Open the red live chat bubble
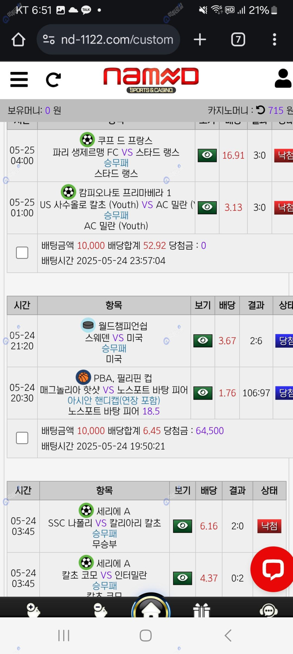The image size is (293, 654). tap(273, 569)
